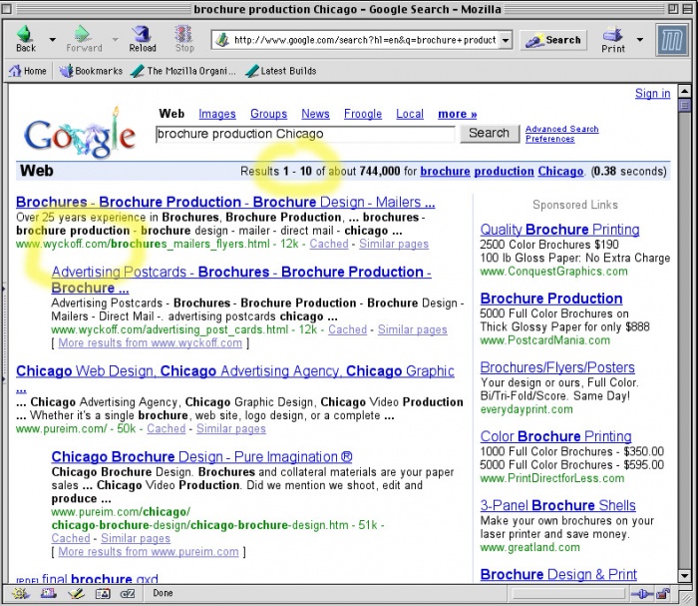
Task: Open Mail component icon in status bar
Action: (48, 593)
